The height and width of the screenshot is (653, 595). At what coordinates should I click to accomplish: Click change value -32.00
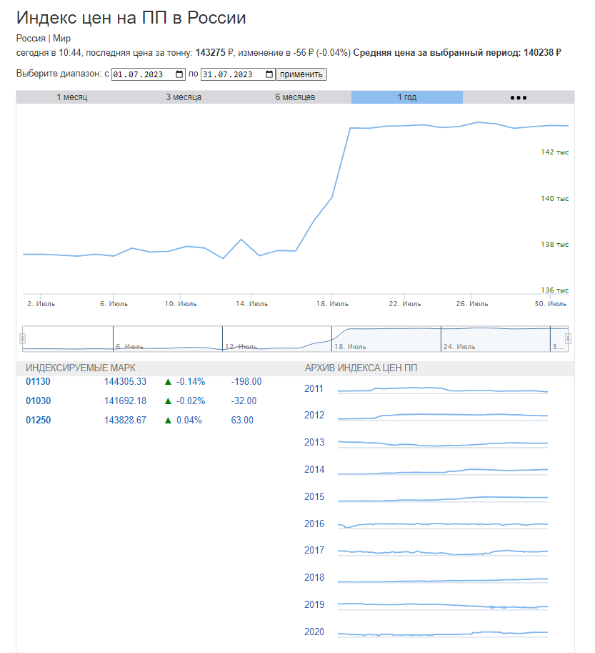point(244,401)
